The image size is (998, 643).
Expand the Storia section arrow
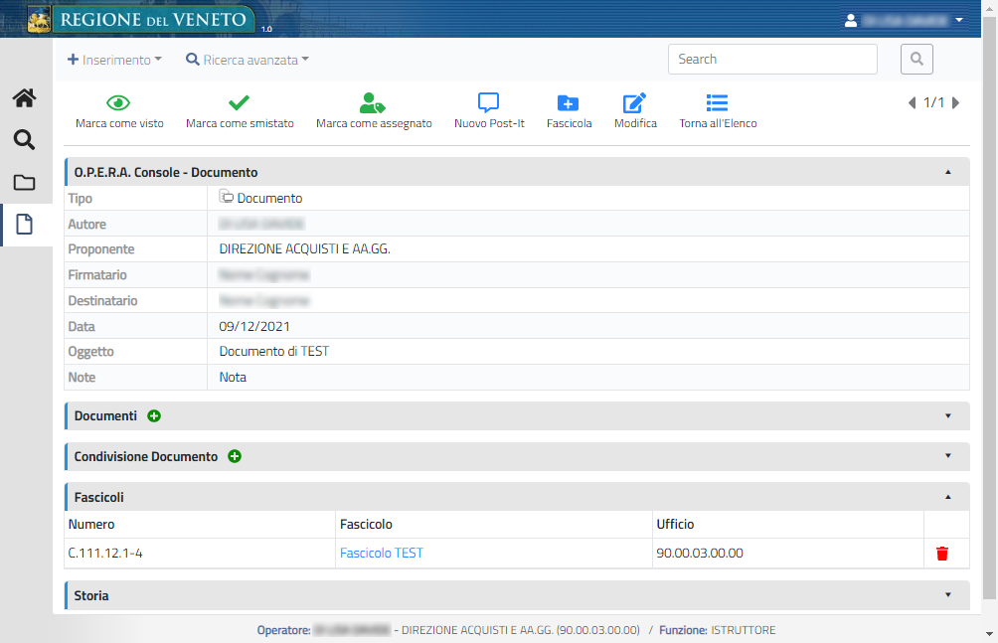(947, 594)
